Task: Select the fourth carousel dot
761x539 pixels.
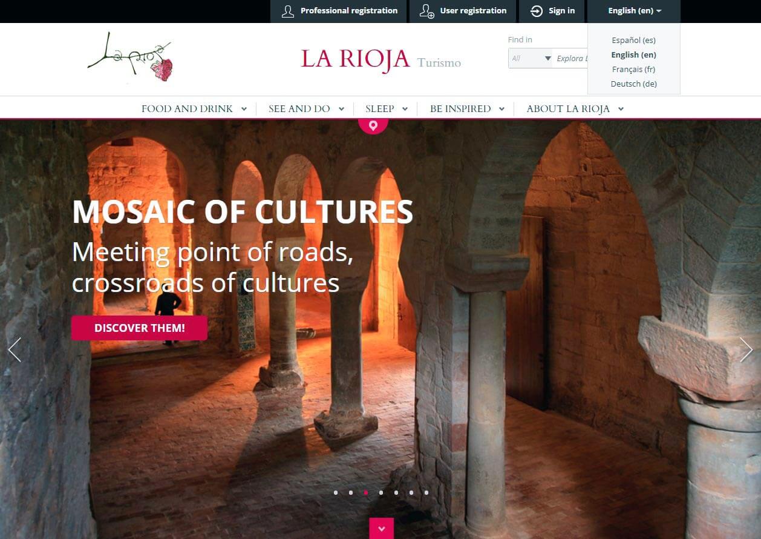Action: coord(381,492)
